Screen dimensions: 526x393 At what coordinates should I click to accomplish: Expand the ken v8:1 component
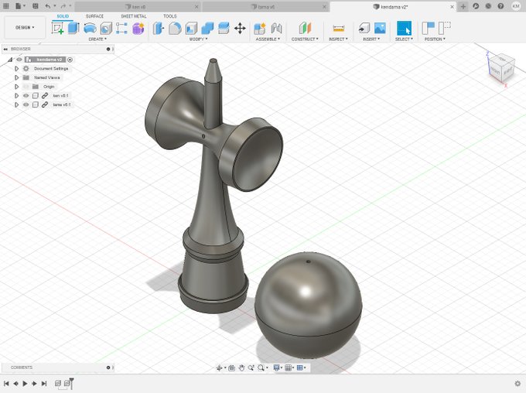click(x=16, y=96)
